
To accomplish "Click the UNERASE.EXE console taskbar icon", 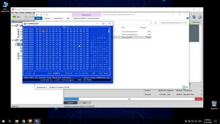I will coord(37,121).
